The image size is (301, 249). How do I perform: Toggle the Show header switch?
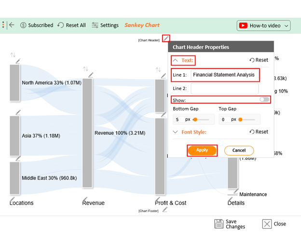click(264, 100)
